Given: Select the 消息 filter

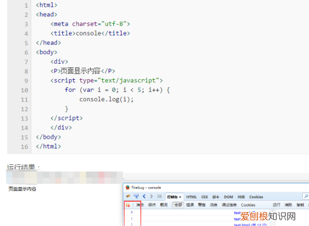Looking at the screenshot, I should point(213,205).
